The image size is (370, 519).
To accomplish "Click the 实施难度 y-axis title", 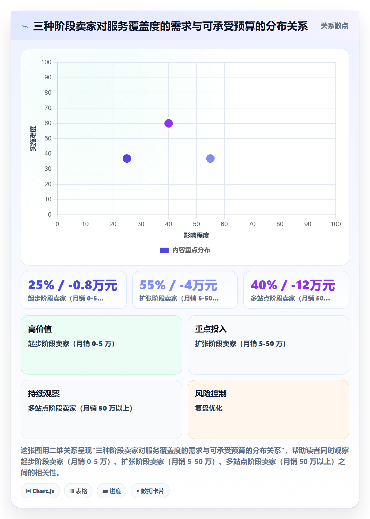I will (33, 139).
